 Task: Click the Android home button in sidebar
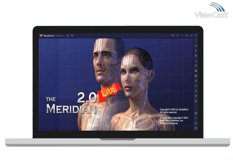196,123
